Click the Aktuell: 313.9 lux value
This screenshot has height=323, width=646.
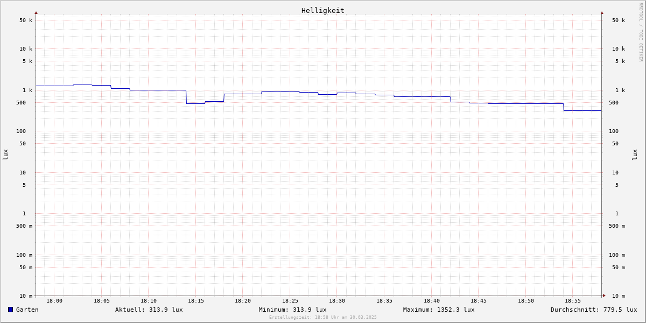149,310
